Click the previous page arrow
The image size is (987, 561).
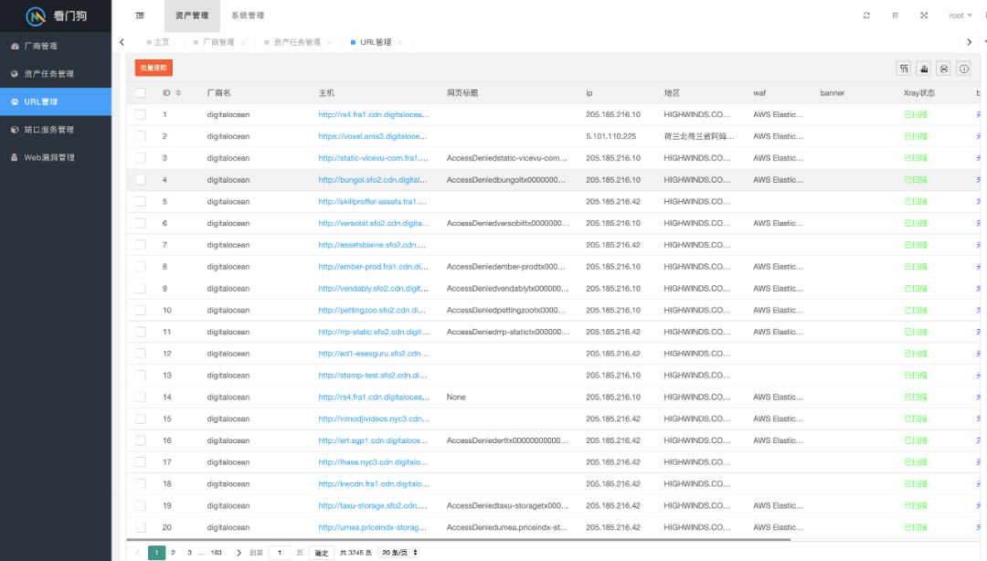click(138, 553)
